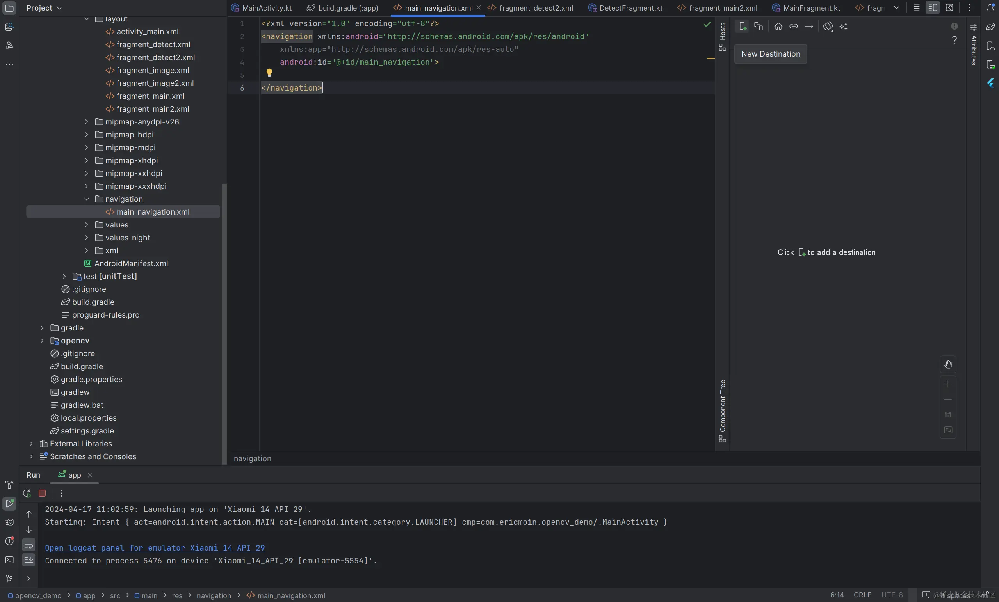Viewport: 999px width, 602px height.
Task: Open the More tool windows ellipsis
Action: point(9,64)
